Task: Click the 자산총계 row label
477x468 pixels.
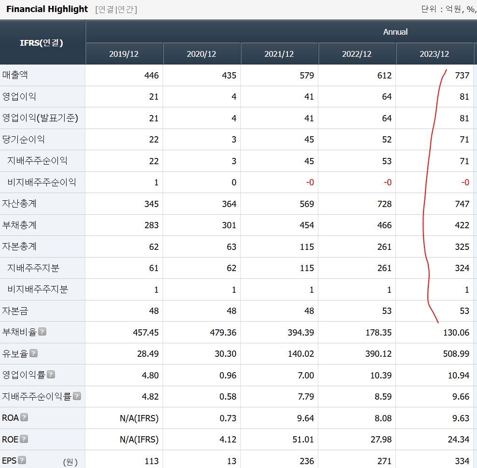Action: point(19,204)
